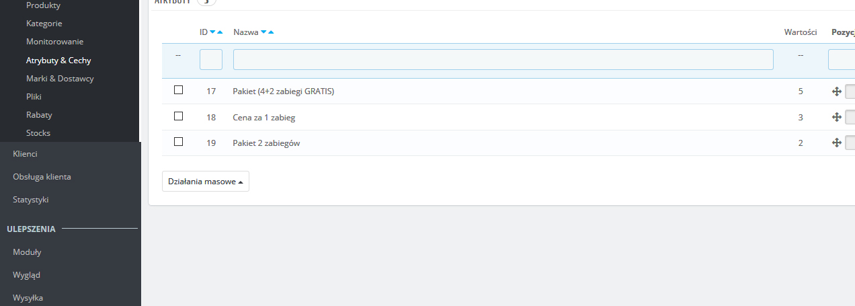The height and width of the screenshot is (306, 855).
Task: Click the Wartości value 5
Action: tap(801, 91)
